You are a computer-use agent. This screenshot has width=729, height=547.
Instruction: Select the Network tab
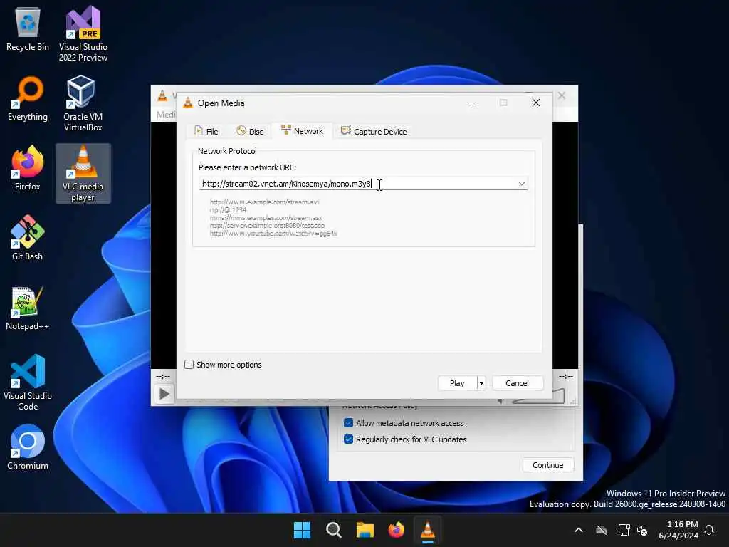point(302,131)
